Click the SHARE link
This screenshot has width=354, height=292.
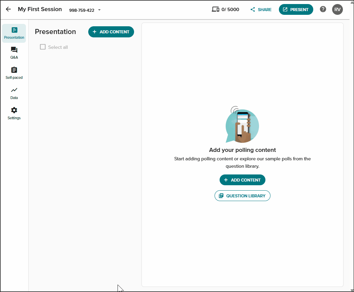[x=261, y=9]
